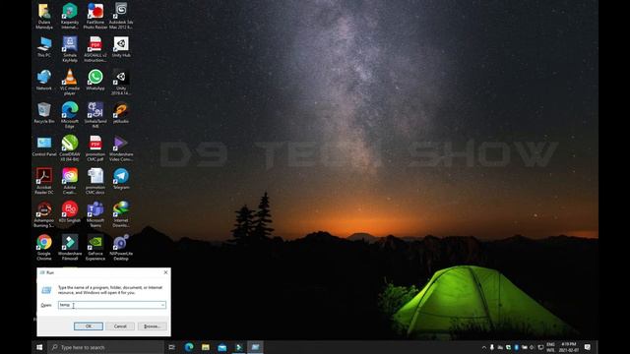Select the jetAudio desktop shortcut
The width and height of the screenshot is (630, 354).
click(121, 113)
